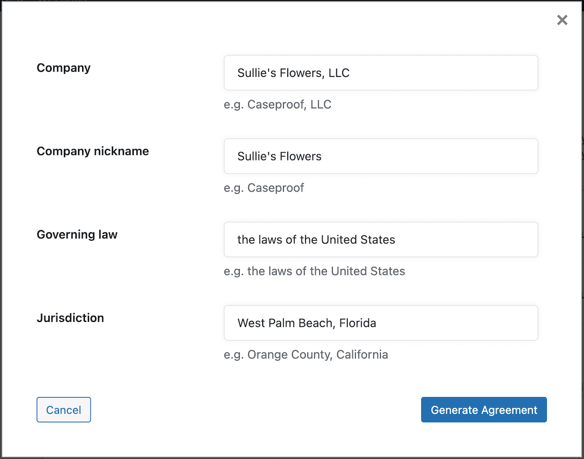Click the Company nickname text box
The image size is (584, 459).
381,156
